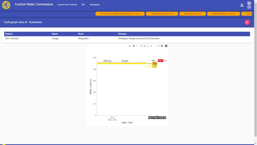Click the pink back arrow button

(x=247, y=22)
